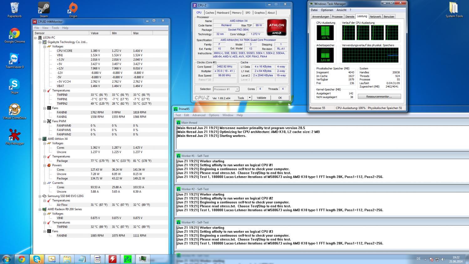Collapse the AMD Athlon X4 node

pyautogui.click(x=40, y=139)
